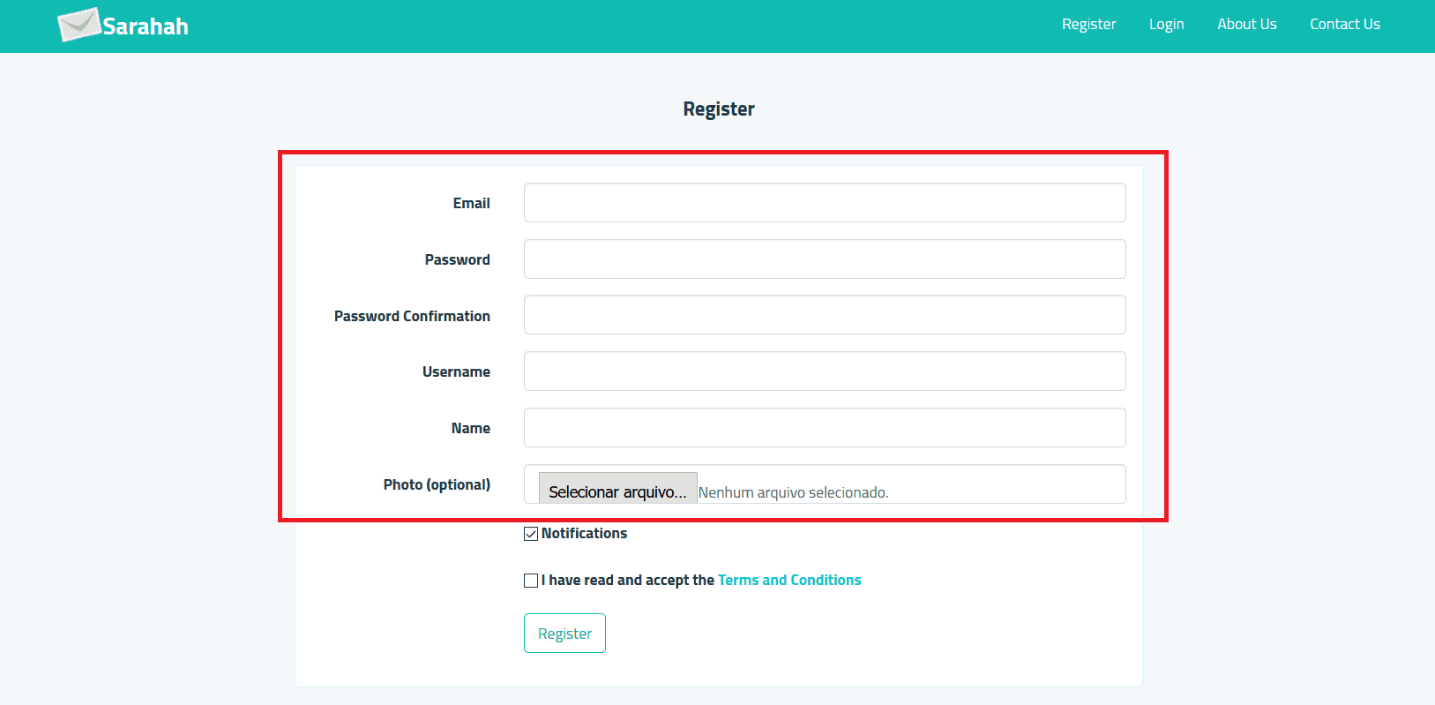Click the Sarahah brand name text
The width and height of the screenshot is (1435, 705).
click(146, 26)
